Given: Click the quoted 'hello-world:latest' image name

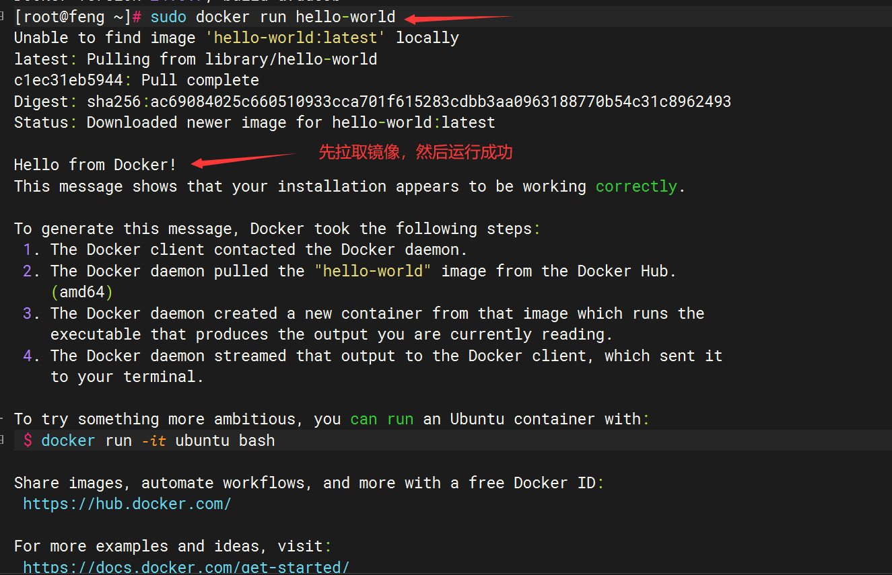Looking at the screenshot, I should click(x=296, y=38).
